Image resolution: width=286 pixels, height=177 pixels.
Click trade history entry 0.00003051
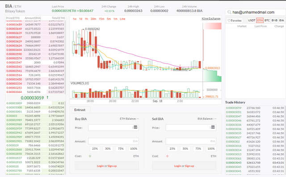255,112
